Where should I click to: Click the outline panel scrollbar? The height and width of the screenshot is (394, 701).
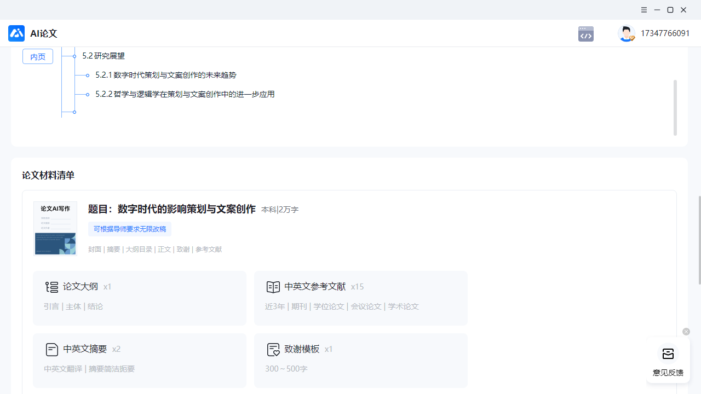(x=675, y=107)
